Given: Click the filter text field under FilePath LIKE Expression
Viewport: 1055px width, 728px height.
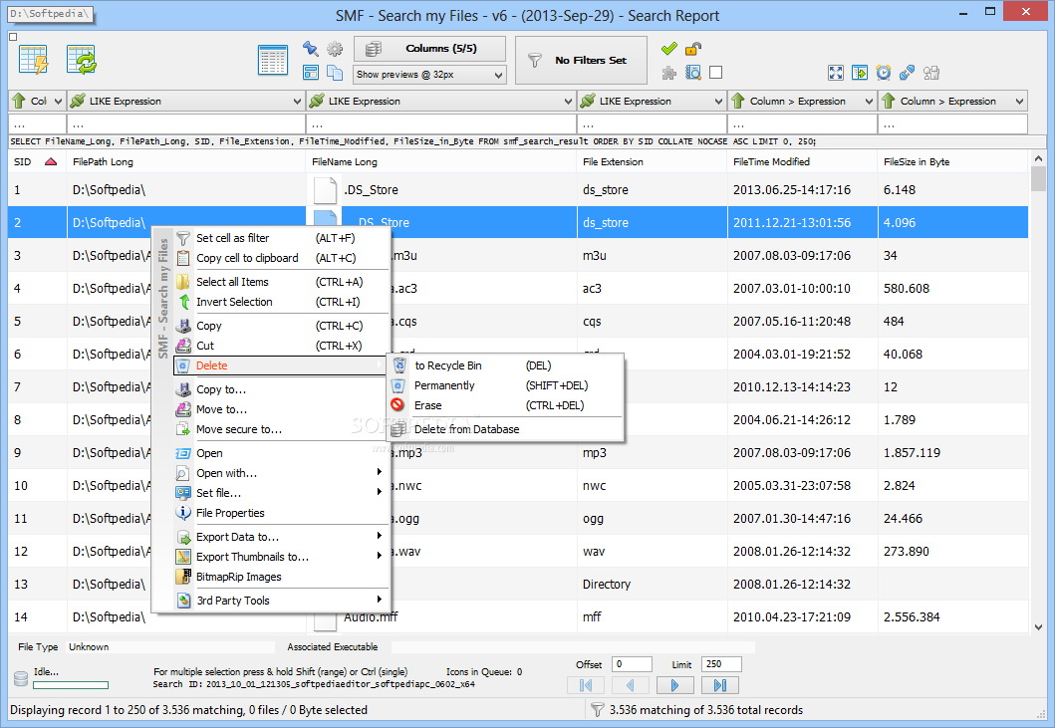Looking at the screenshot, I should click(x=186, y=124).
